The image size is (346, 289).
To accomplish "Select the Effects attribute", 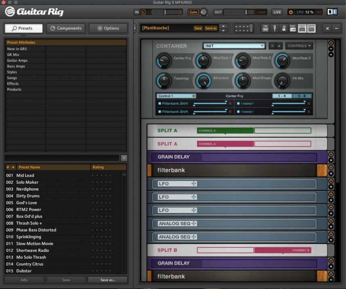I will [13, 83].
